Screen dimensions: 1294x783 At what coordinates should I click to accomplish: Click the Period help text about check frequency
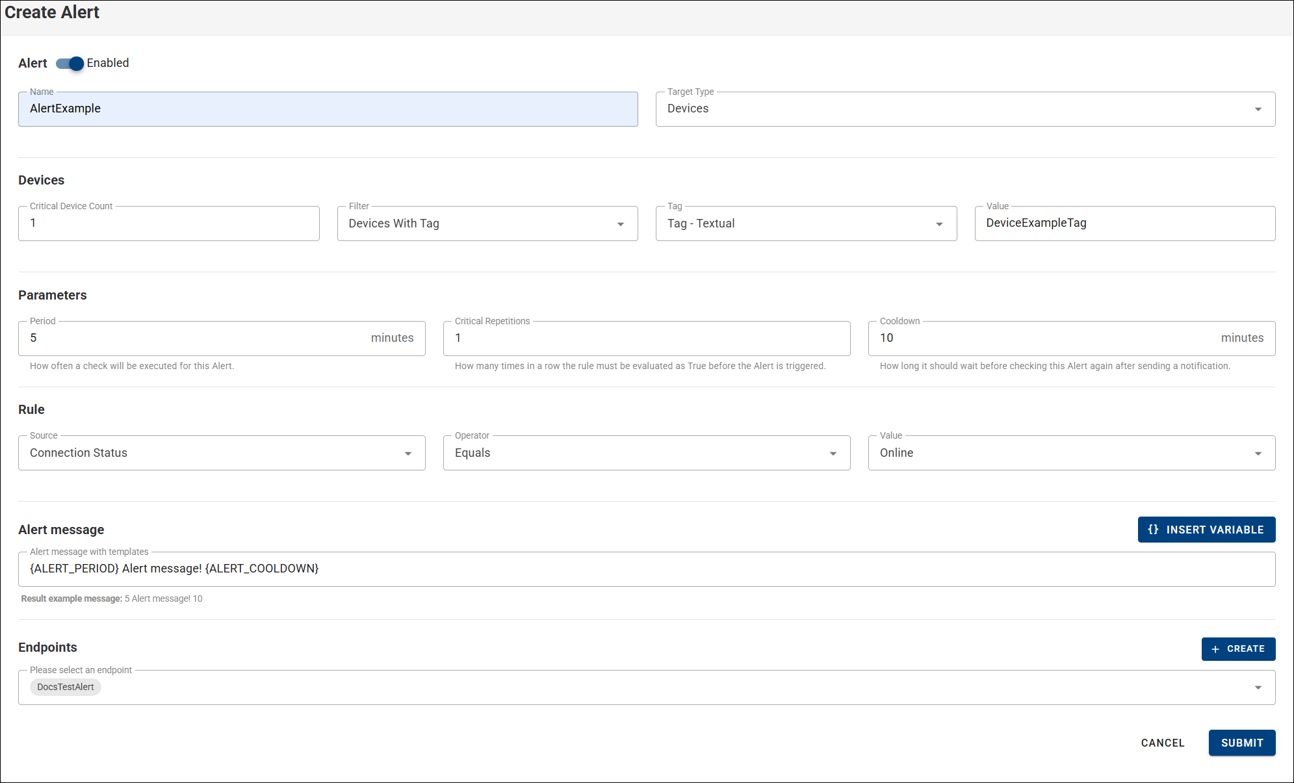(132, 366)
